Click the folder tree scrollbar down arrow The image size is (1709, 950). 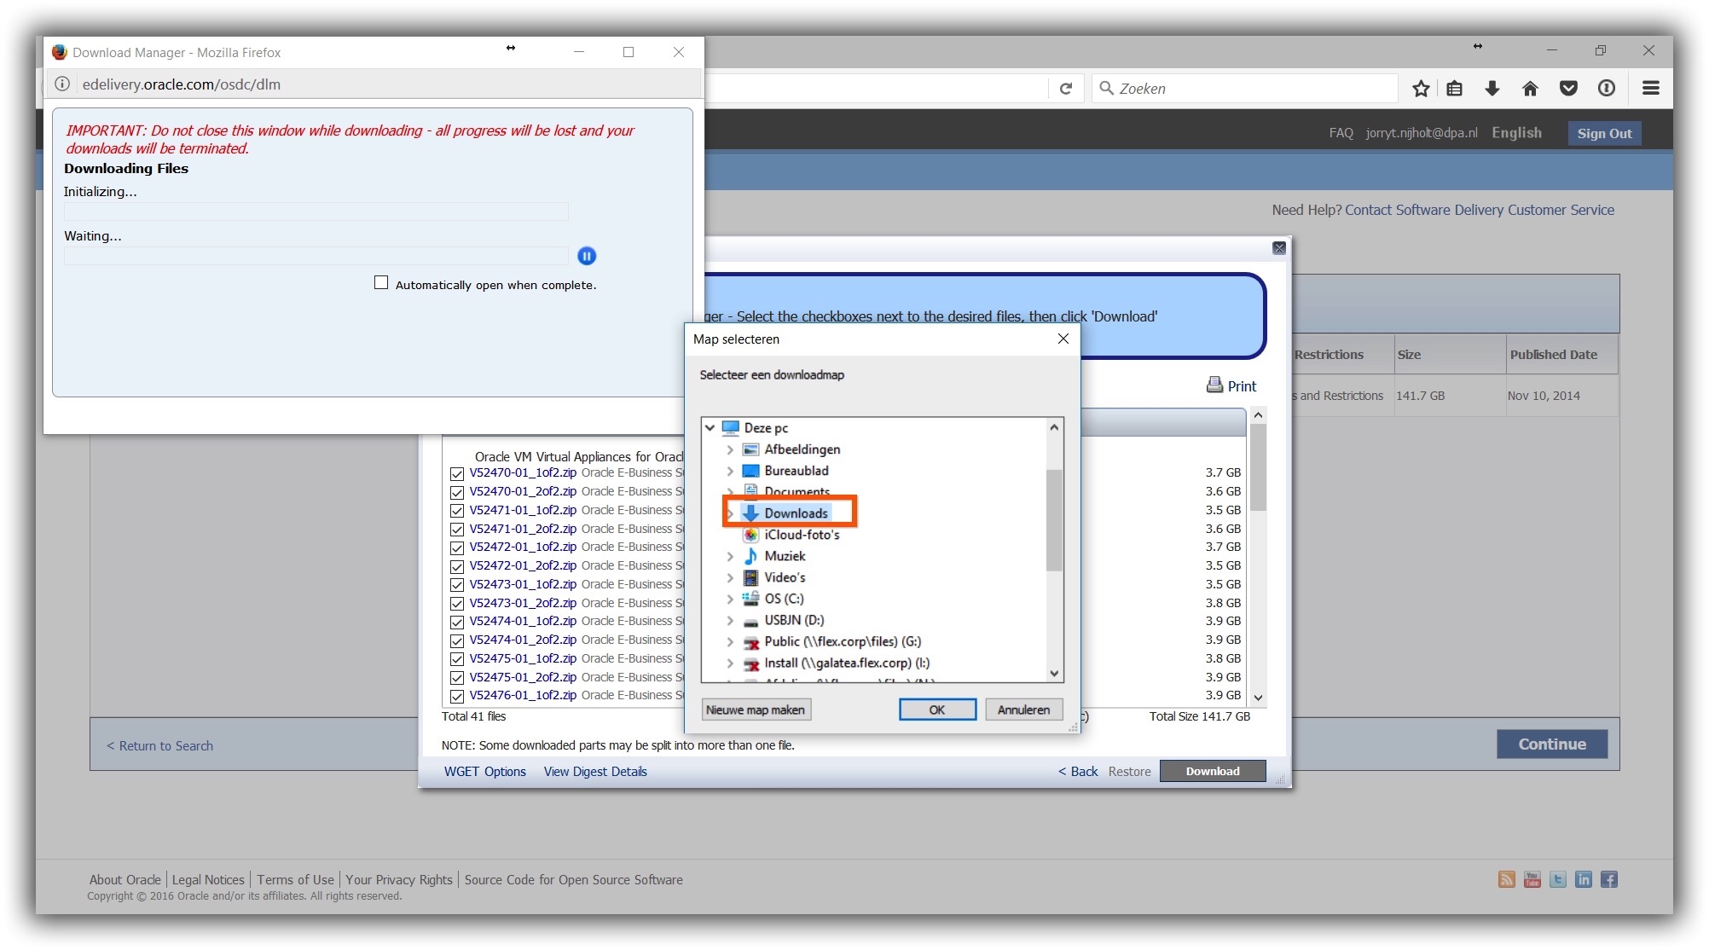coord(1055,674)
